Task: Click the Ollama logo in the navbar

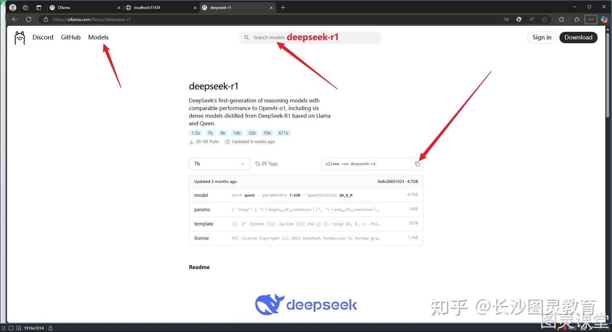Action: click(20, 37)
